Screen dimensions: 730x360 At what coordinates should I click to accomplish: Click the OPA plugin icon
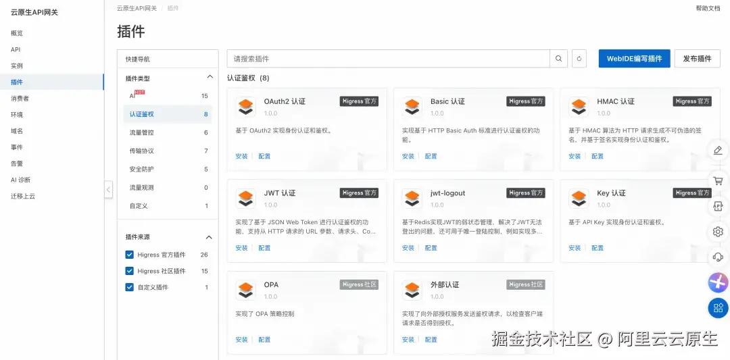click(246, 290)
